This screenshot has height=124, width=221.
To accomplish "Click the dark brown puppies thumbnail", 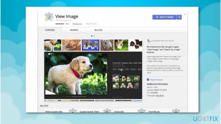I will click(136, 45).
